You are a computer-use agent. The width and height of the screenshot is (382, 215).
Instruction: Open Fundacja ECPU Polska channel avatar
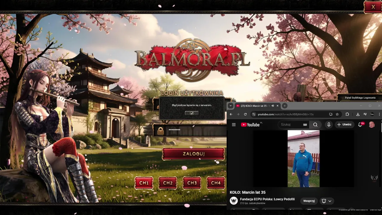pyautogui.click(x=234, y=201)
